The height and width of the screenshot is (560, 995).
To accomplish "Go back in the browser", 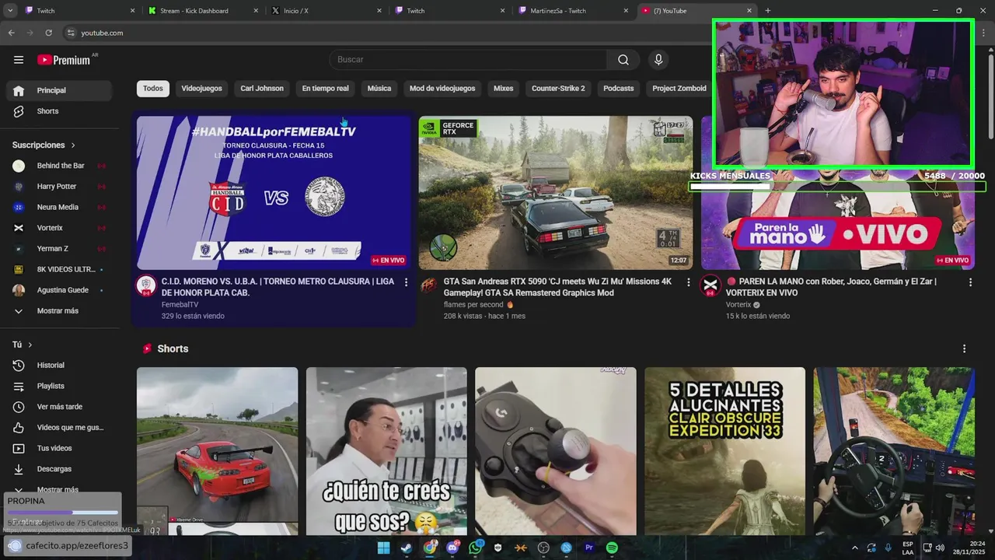I will coord(12,33).
